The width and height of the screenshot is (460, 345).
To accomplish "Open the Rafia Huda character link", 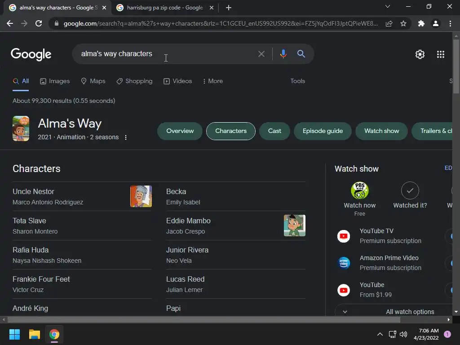I will coord(31,250).
